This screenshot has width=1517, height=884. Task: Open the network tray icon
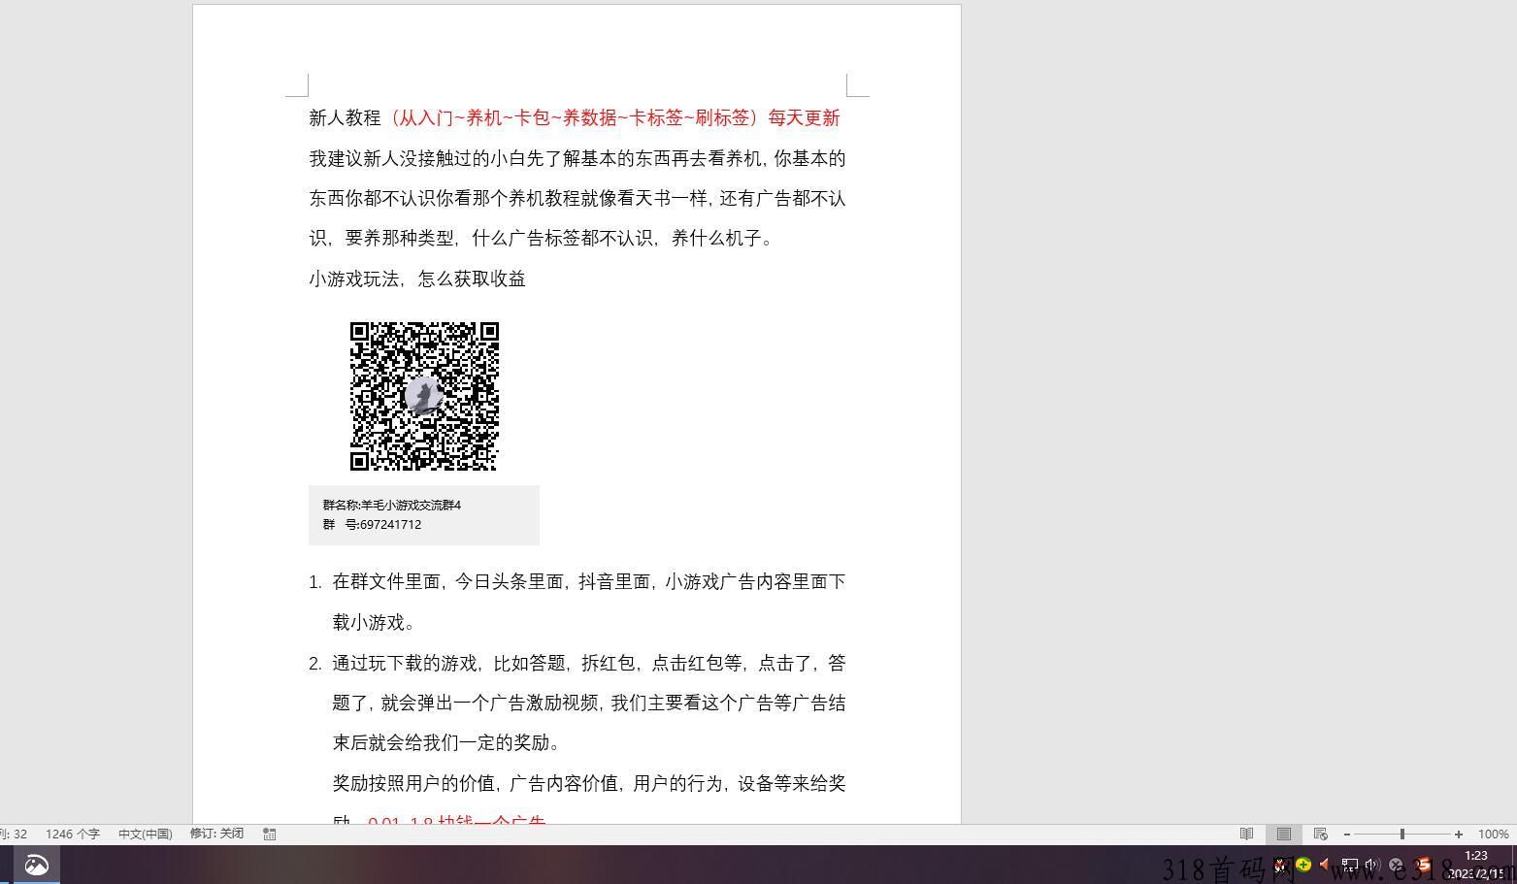tap(1349, 864)
